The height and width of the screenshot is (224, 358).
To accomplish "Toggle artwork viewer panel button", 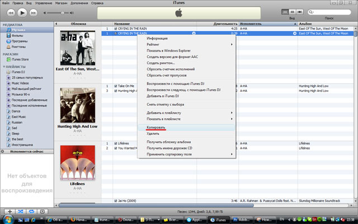I will [x=43, y=212].
